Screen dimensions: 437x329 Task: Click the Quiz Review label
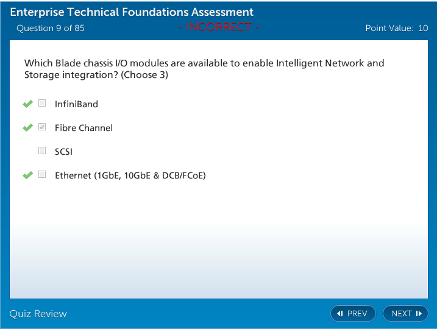pyautogui.click(x=38, y=314)
